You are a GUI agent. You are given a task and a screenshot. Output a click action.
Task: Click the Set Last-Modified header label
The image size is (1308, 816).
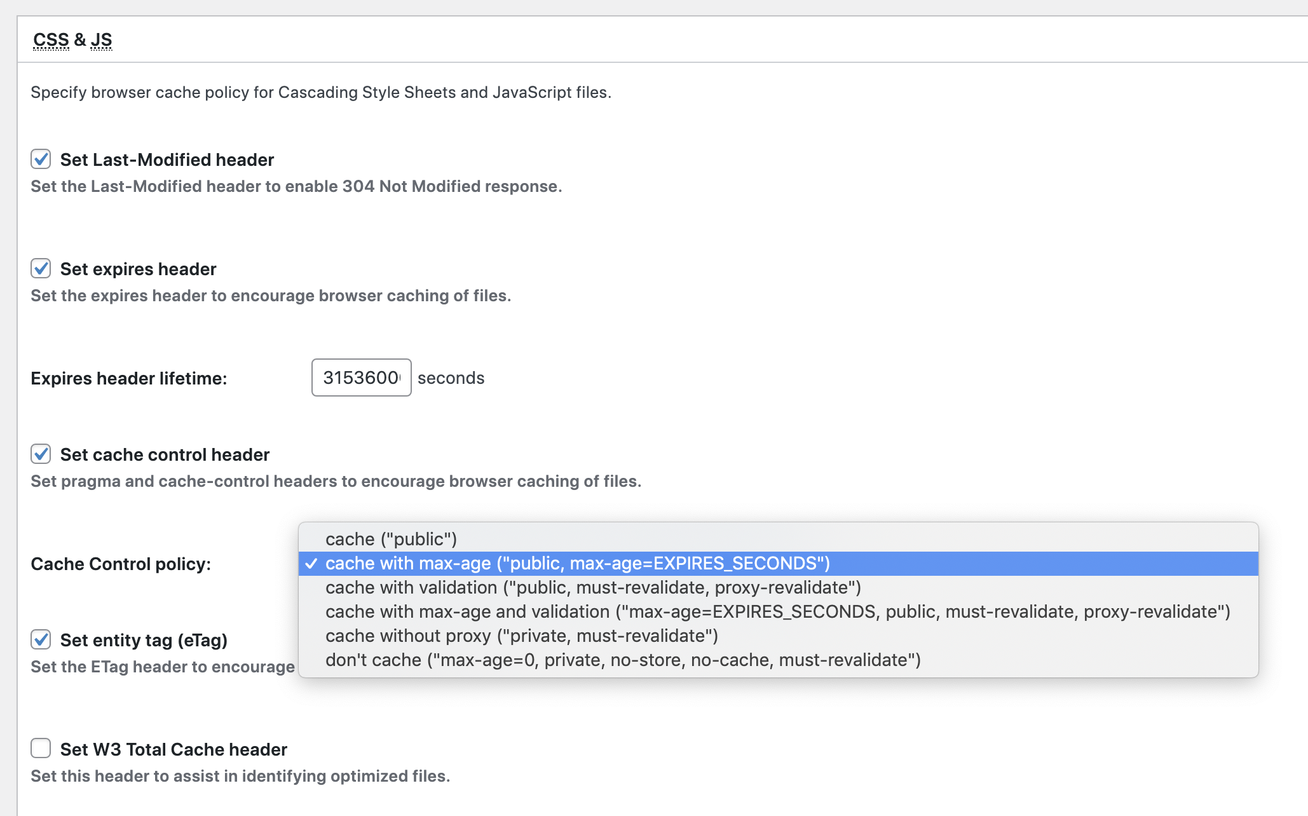[167, 160]
